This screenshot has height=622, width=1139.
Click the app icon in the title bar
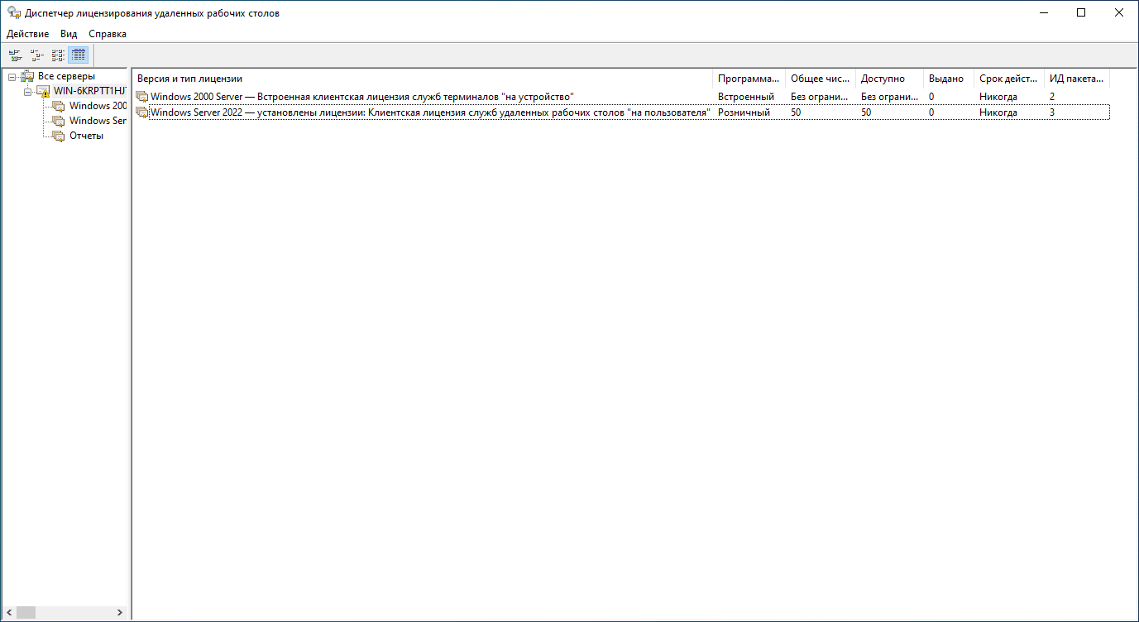tap(14, 13)
